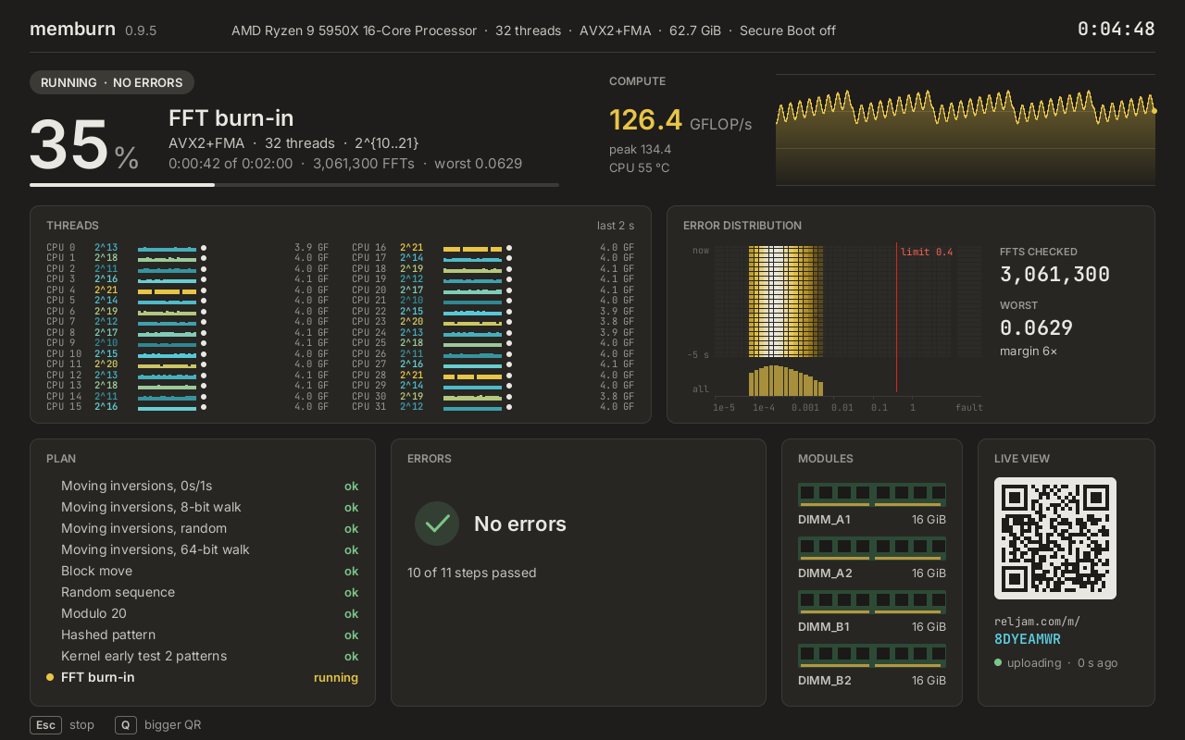Click the CPU 31 thread row label
The image size is (1185, 740).
(x=368, y=407)
